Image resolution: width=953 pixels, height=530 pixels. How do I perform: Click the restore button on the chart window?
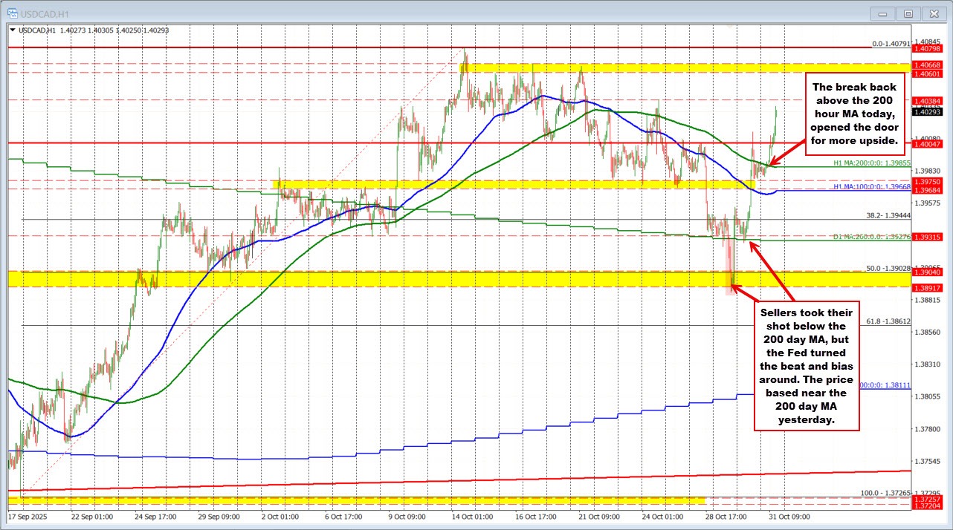(908, 13)
